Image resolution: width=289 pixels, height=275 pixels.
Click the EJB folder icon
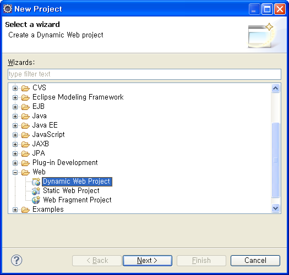click(x=25, y=107)
